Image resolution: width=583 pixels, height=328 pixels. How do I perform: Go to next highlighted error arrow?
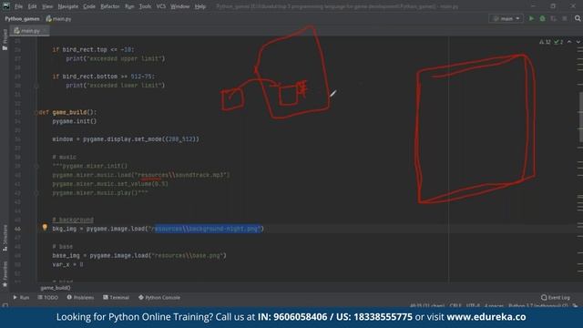point(578,42)
